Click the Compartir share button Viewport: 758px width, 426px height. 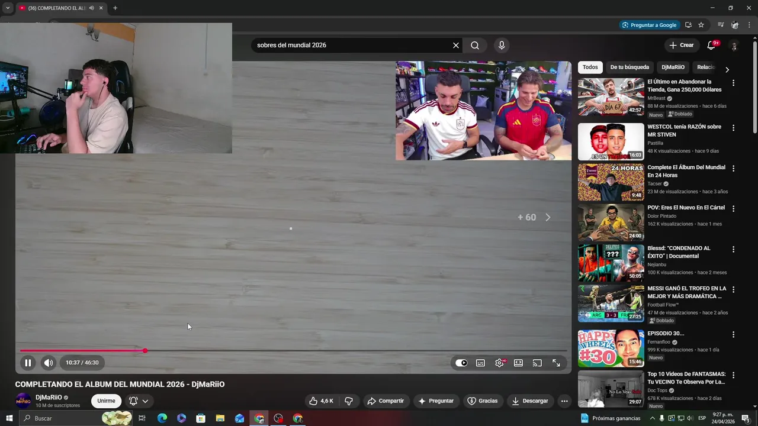[x=386, y=401]
